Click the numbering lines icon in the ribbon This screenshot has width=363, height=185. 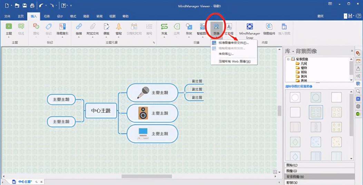(149, 26)
